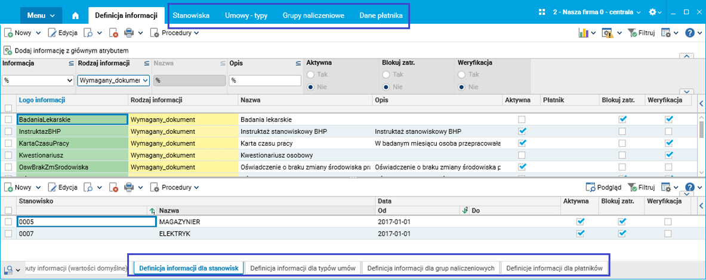Switch to the Umowy - typy tab
Screen dimensions: 706x280
(246, 16)
